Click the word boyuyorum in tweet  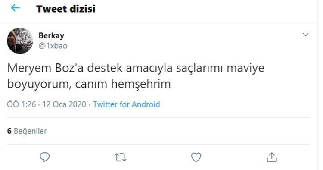(x=39, y=84)
